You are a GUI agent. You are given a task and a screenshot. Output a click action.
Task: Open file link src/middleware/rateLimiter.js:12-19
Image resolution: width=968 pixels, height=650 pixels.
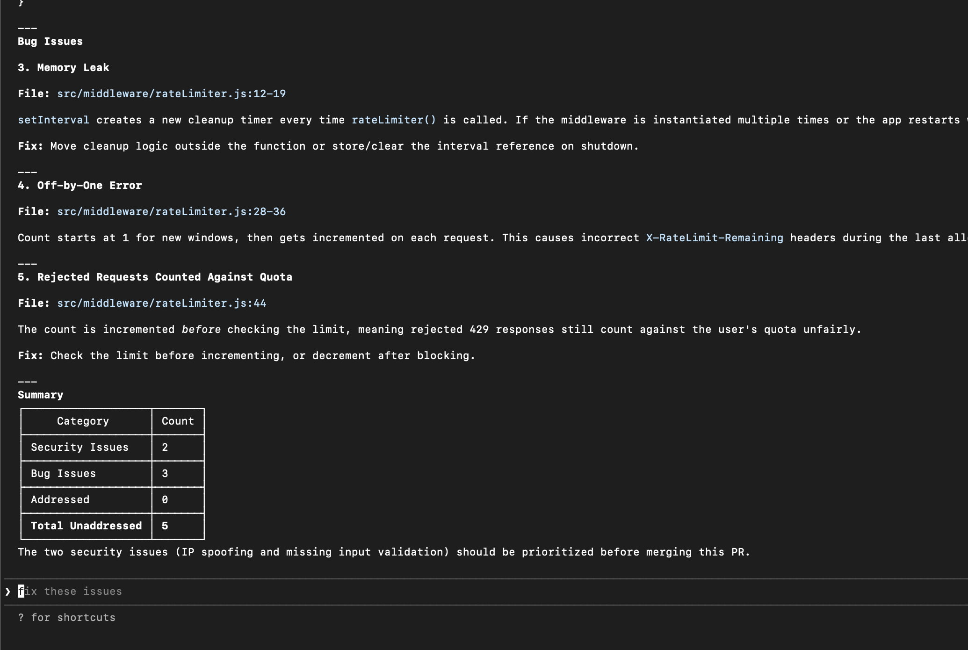[x=171, y=94]
